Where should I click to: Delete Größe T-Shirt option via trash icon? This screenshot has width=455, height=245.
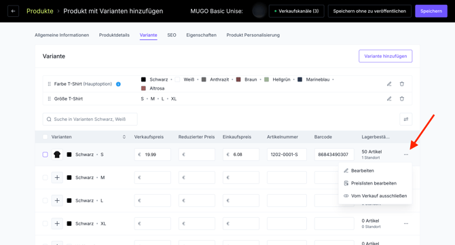(401, 98)
